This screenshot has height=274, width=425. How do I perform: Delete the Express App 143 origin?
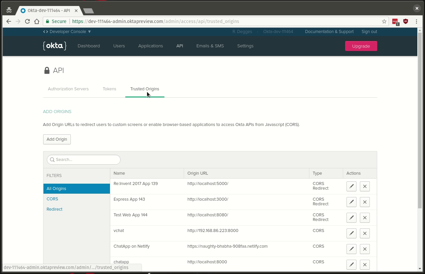[365, 202]
